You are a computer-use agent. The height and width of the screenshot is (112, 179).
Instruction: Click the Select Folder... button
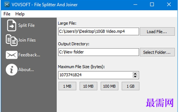pyautogui.click(x=157, y=52)
